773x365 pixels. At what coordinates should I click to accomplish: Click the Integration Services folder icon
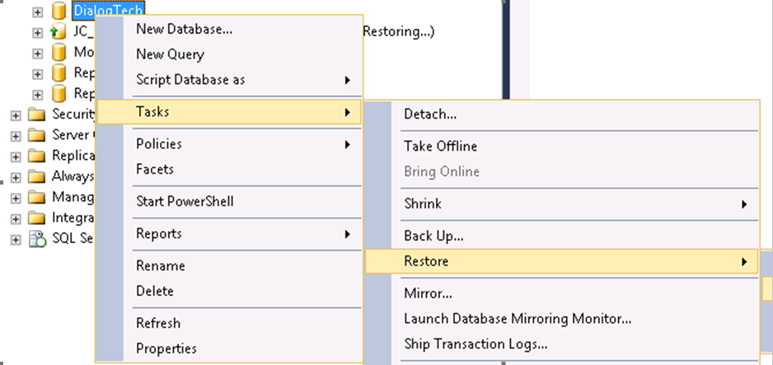[x=36, y=218]
